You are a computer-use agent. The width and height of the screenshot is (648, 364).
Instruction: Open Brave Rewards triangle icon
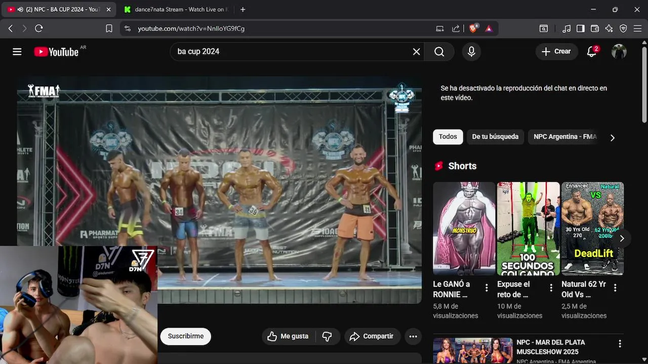tap(489, 29)
